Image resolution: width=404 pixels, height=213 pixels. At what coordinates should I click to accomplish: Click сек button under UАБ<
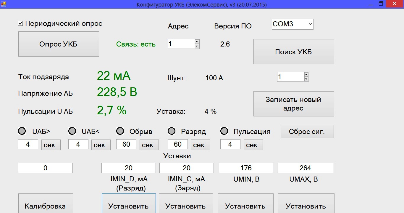pos(101,145)
